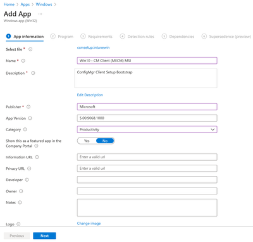Navigate to Apps in the breadcrumb
Screen dimensions: 253x242
pos(25,4)
